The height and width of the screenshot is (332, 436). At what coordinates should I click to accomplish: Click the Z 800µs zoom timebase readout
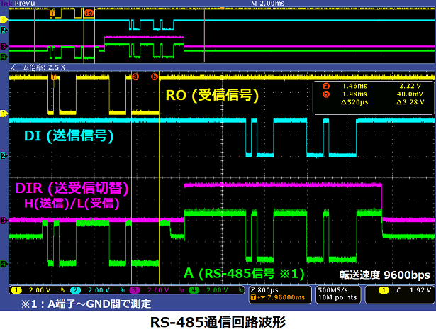(264, 290)
